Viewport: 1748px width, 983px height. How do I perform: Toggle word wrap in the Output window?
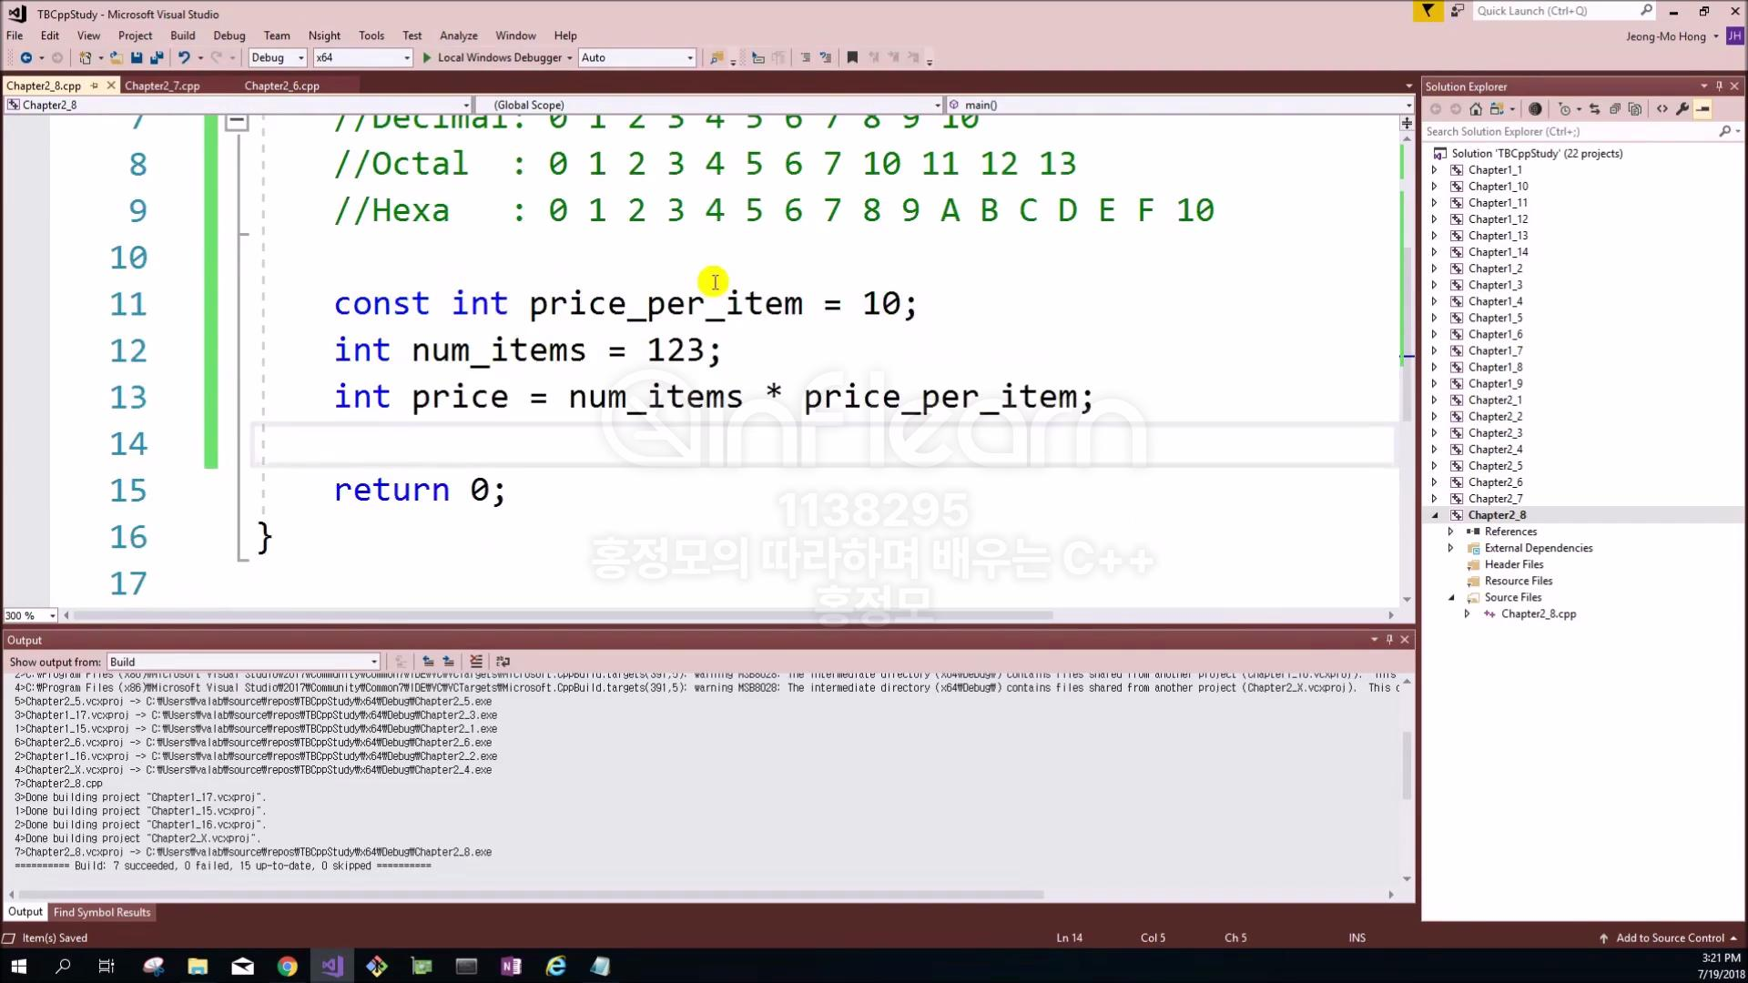503,662
